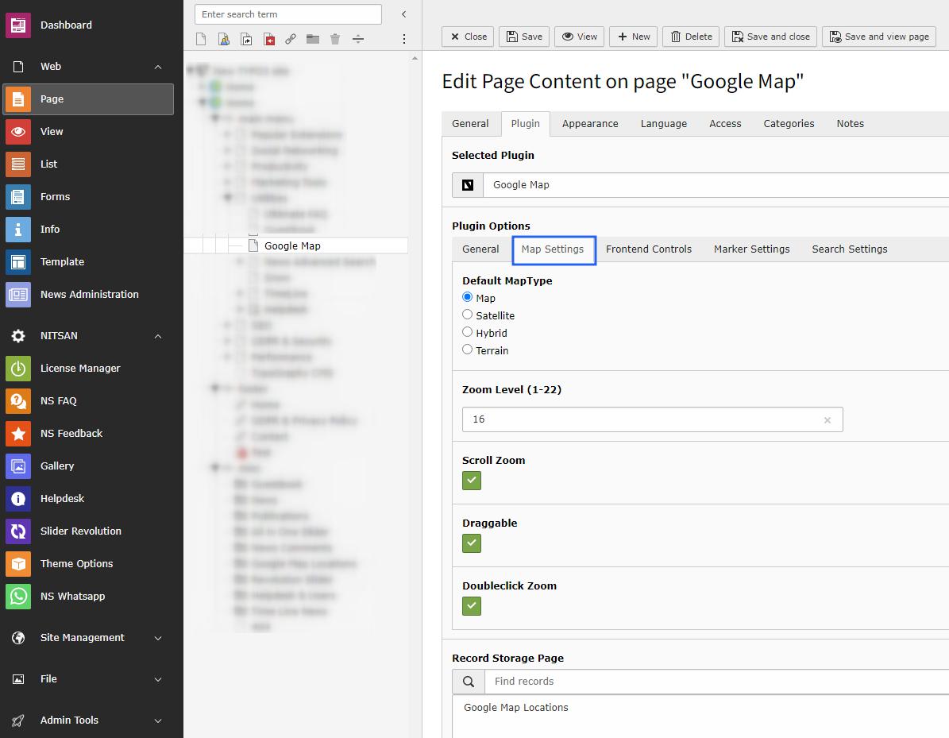The width and height of the screenshot is (949, 738).
Task: Click the Save button
Action: pyautogui.click(x=524, y=37)
